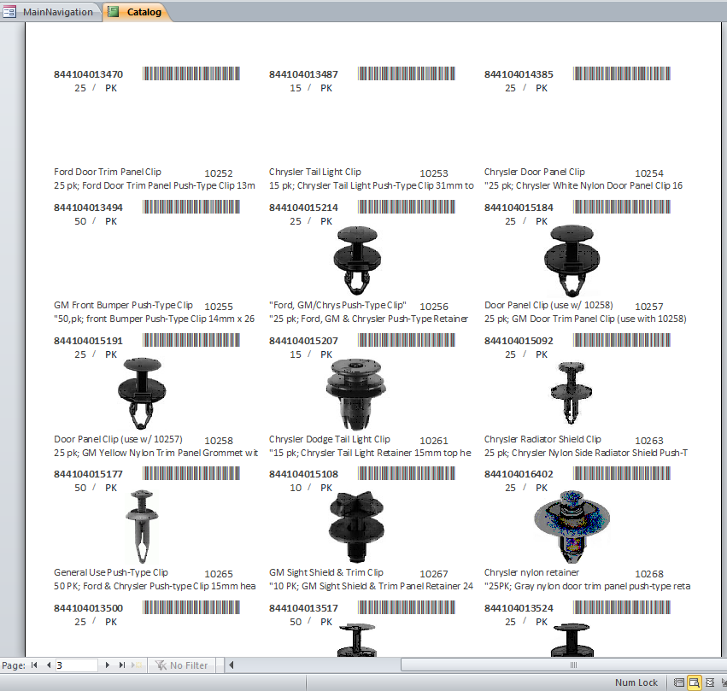Viewport: 727px width, 691px height.
Task: Click the barcode beside 844104013487
Action: [x=406, y=73]
